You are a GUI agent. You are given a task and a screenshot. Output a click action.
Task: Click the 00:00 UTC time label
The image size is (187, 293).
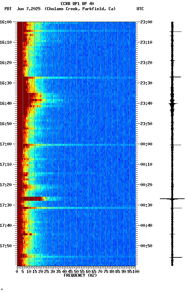click(x=146, y=144)
